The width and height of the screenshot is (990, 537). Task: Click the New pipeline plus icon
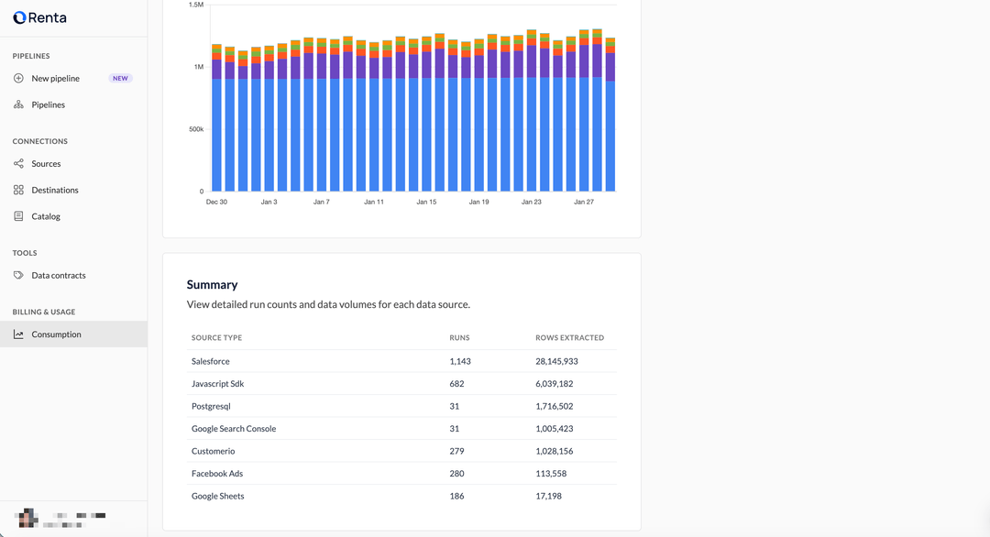coord(18,79)
